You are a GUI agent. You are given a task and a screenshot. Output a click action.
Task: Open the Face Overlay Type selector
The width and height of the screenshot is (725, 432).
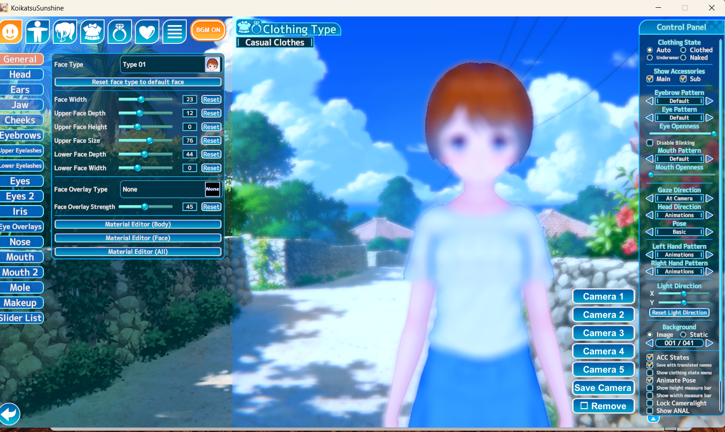tap(171, 189)
